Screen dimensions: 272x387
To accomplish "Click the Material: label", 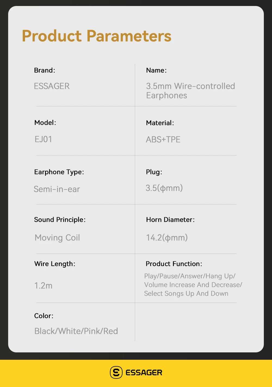I will 160,123.
